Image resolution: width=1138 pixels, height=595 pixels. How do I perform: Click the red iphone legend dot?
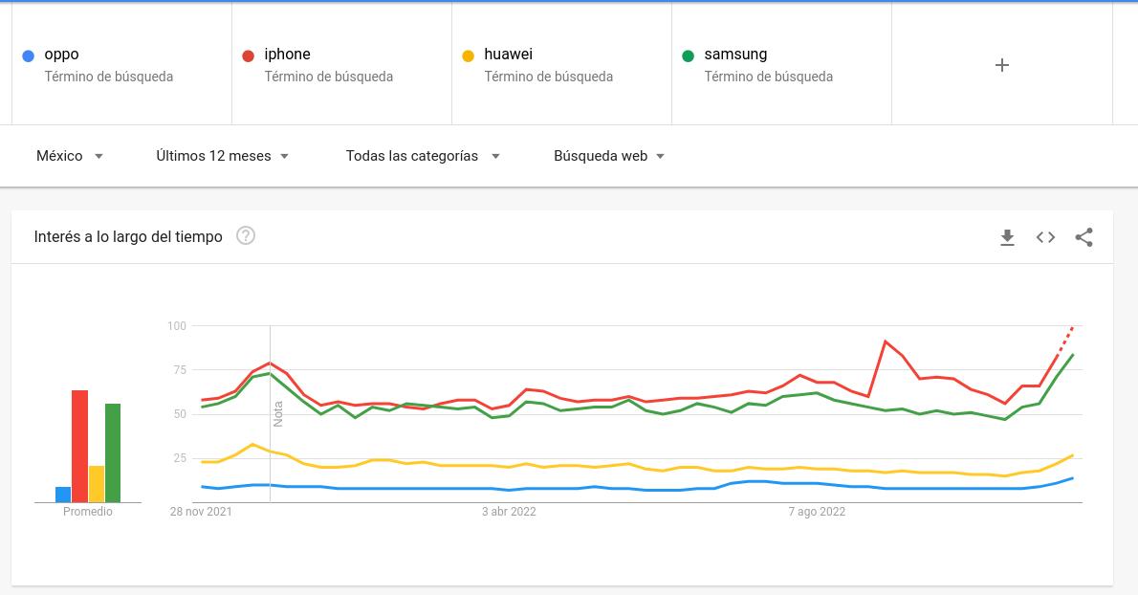tap(249, 54)
